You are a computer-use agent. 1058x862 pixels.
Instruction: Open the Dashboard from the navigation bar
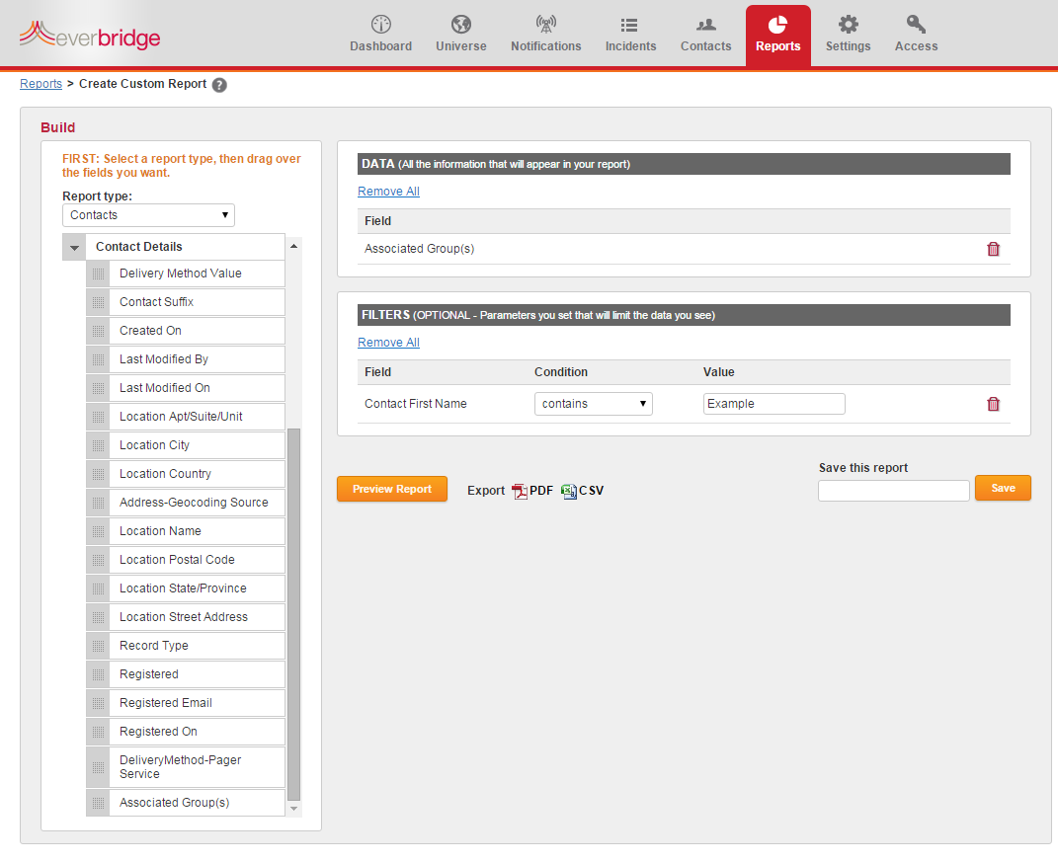[380, 35]
